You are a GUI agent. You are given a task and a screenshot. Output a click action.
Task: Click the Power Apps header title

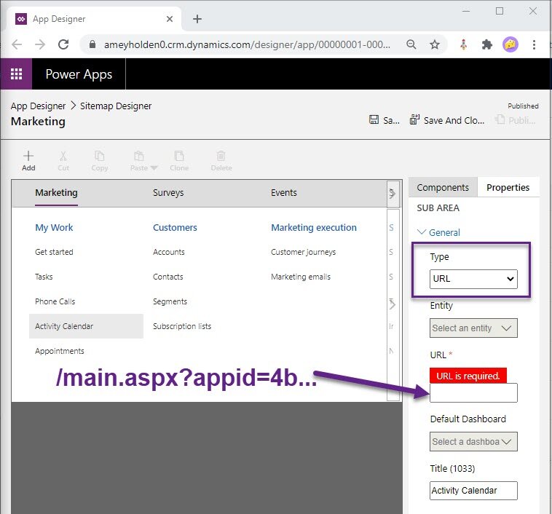pyautogui.click(x=79, y=74)
